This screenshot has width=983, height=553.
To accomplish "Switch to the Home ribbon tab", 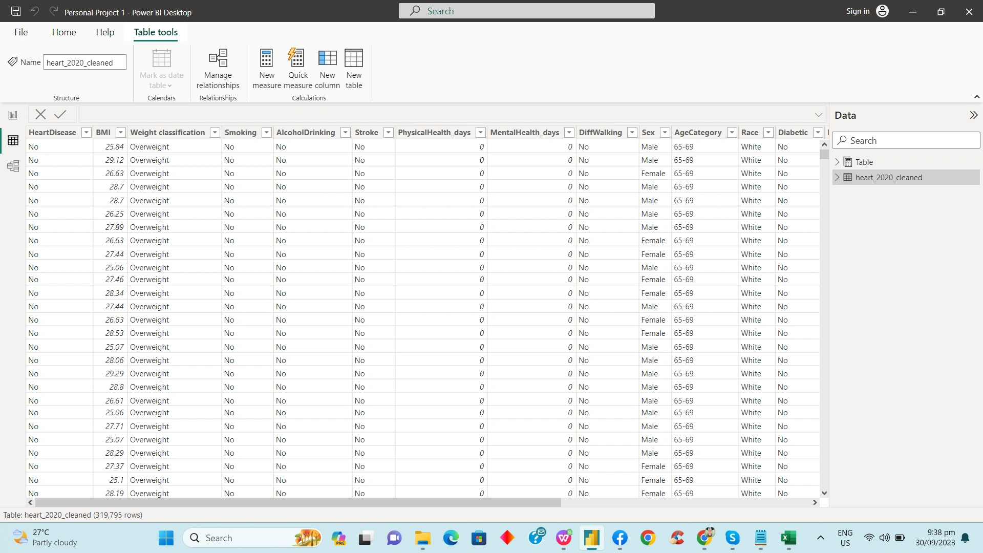I will (63, 32).
